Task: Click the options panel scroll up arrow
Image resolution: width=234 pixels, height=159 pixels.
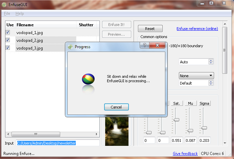Action: click(225, 24)
